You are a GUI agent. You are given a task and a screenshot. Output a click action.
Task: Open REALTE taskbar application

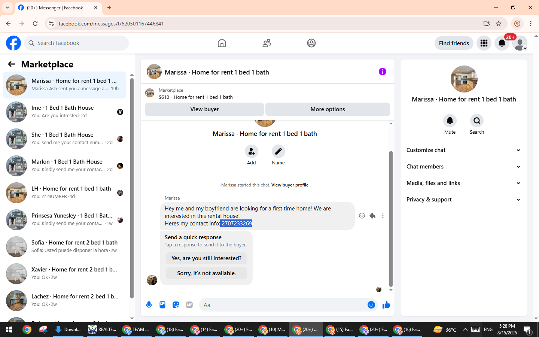(103, 330)
